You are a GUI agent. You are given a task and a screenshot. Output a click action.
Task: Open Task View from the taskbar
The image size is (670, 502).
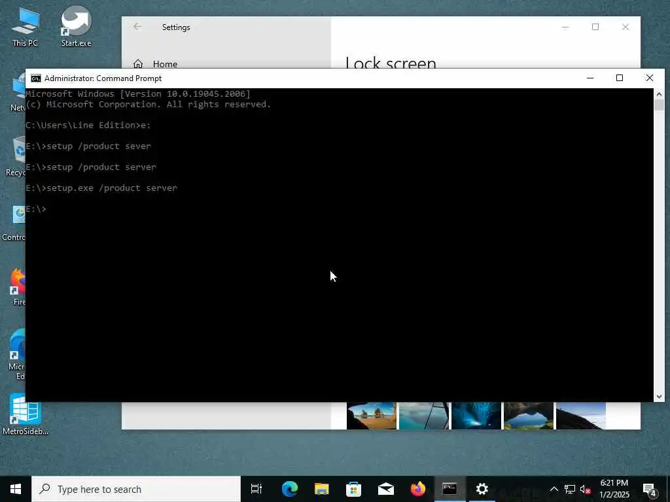point(256,489)
